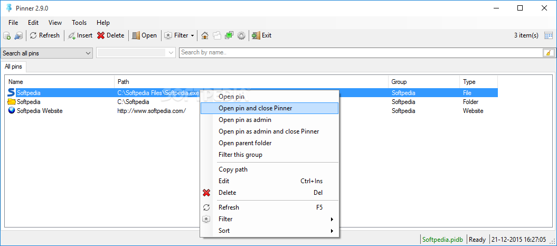The height and width of the screenshot is (246, 557).
Task: Click the globe icon of Softpedia Website
Action: click(12, 111)
